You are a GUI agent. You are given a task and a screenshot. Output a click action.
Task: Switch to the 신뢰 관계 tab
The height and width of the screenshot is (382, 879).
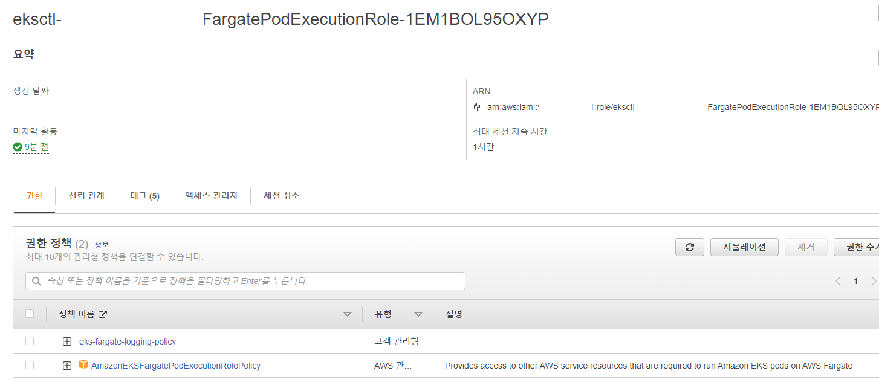[x=86, y=195]
